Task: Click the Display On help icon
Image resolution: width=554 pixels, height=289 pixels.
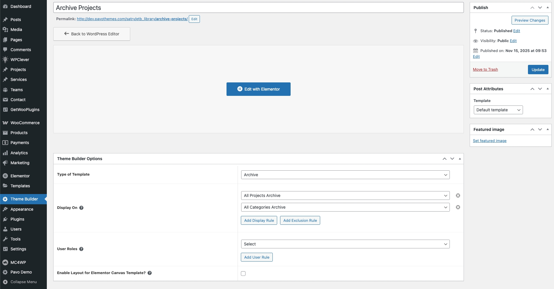Action: pos(81,208)
